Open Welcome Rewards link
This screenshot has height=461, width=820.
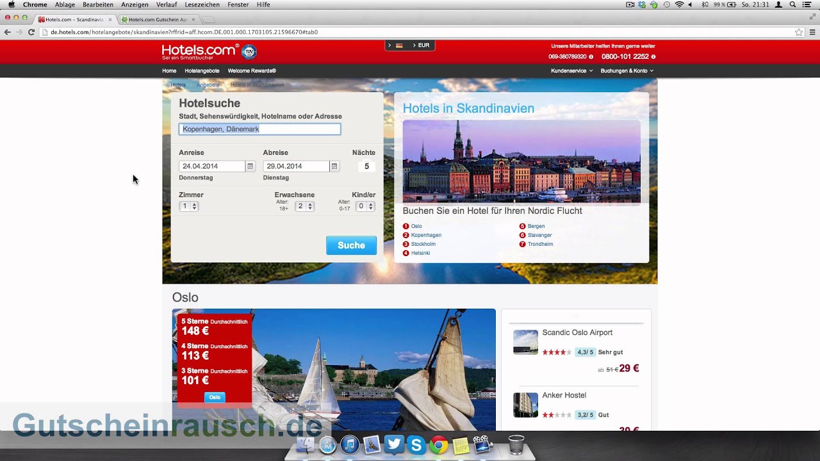click(x=252, y=70)
